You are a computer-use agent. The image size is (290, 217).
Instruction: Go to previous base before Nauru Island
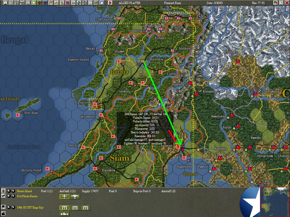(9, 191)
